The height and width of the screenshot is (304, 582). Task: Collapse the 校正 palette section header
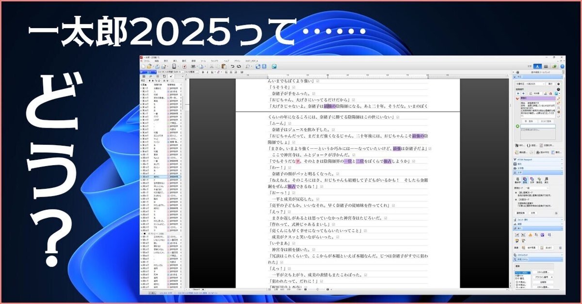point(538,76)
